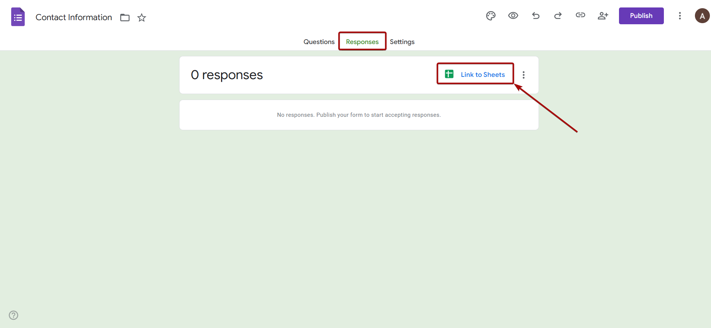Select the Responses tab
The height and width of the screenshot is (328, 711).
coord(362,42)
